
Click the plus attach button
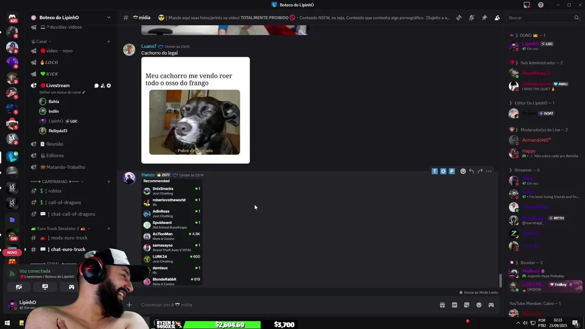pyautogui.click(x=129, y=305)
